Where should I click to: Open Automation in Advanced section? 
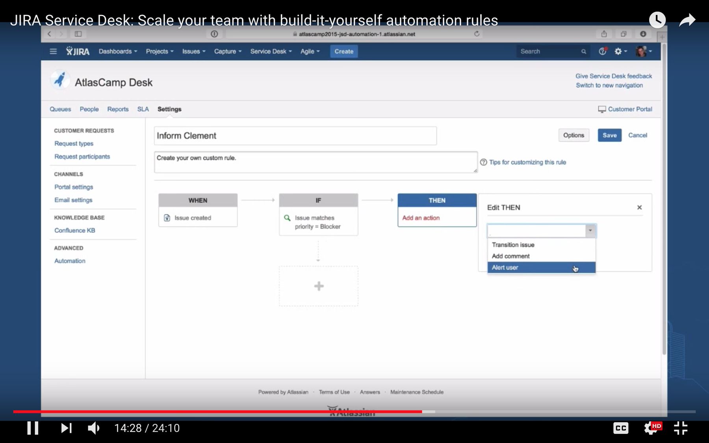point(70,261)
